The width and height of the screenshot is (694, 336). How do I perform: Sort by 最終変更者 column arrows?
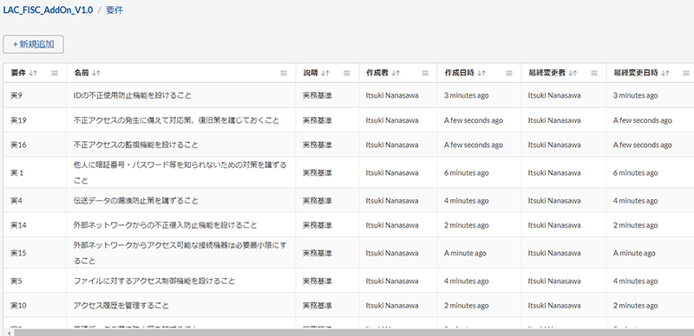573,74
